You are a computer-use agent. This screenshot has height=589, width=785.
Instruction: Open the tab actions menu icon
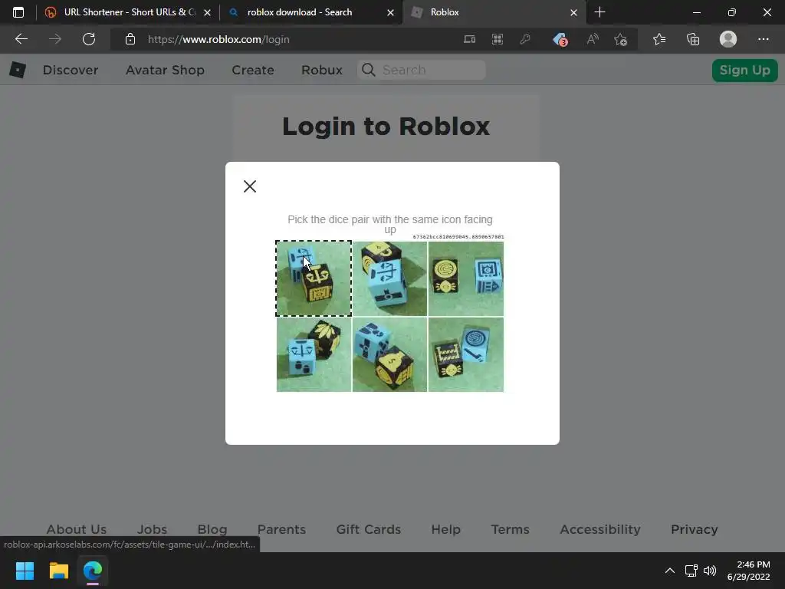pos(18,12)
